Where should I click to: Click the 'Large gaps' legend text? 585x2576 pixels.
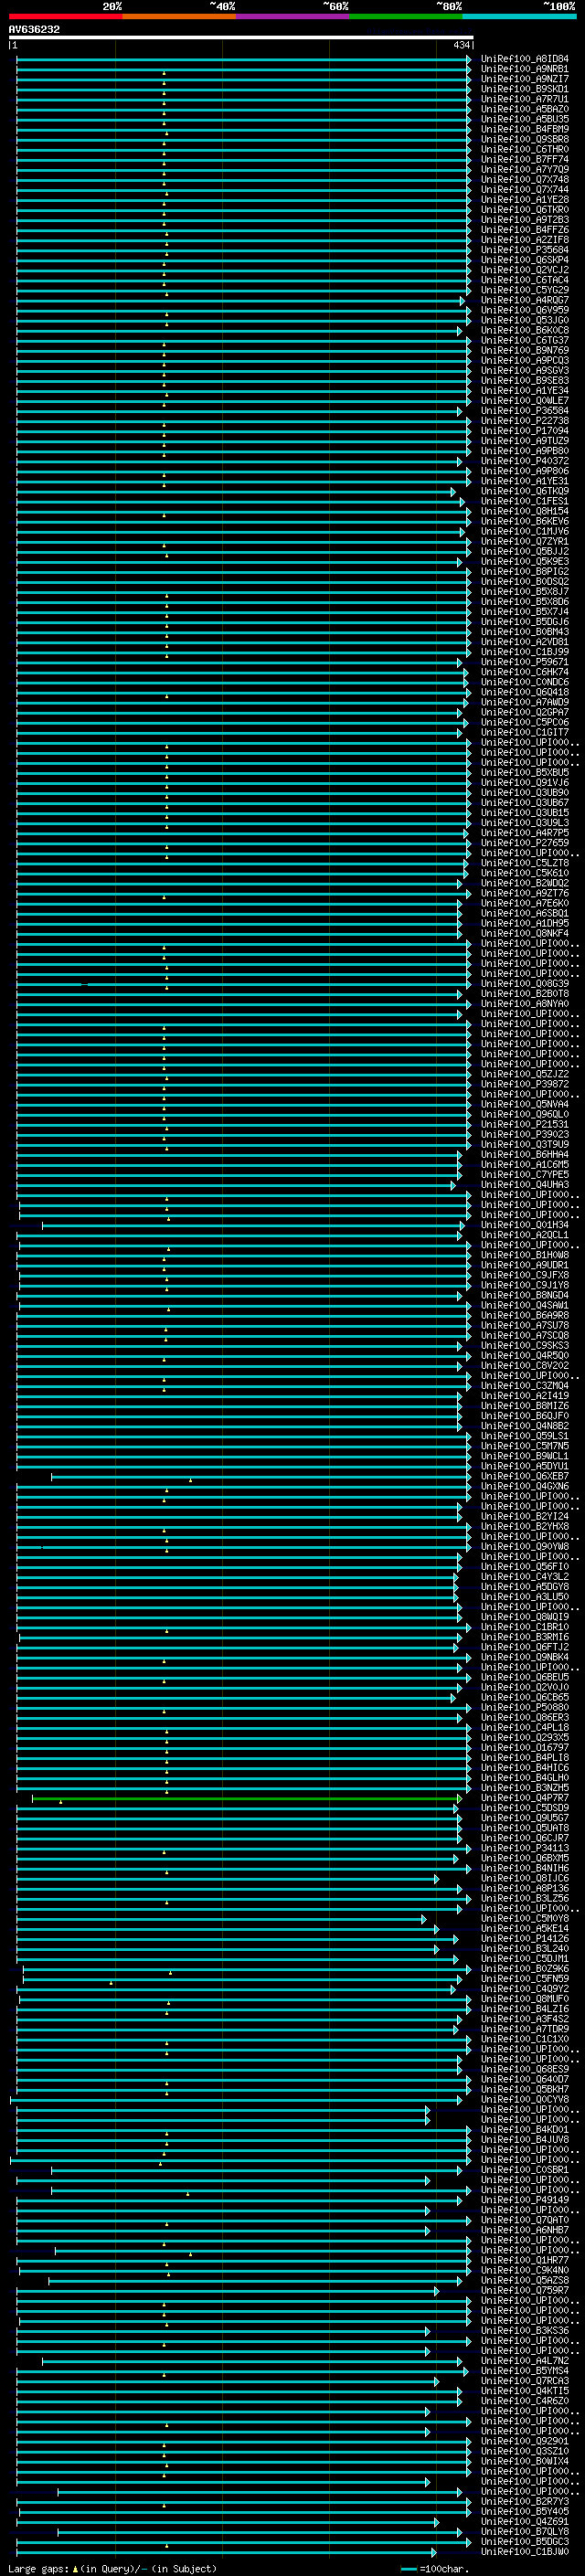(38, 2569)
